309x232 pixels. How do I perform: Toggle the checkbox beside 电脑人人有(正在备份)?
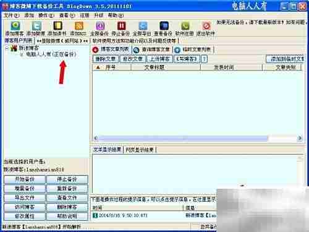coord(22,54)
